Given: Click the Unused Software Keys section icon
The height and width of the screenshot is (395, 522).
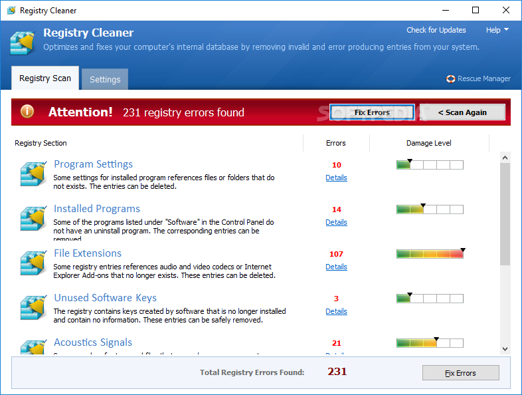Looking at the screenshot, I should pyautogui.click(x=33, y=307).
